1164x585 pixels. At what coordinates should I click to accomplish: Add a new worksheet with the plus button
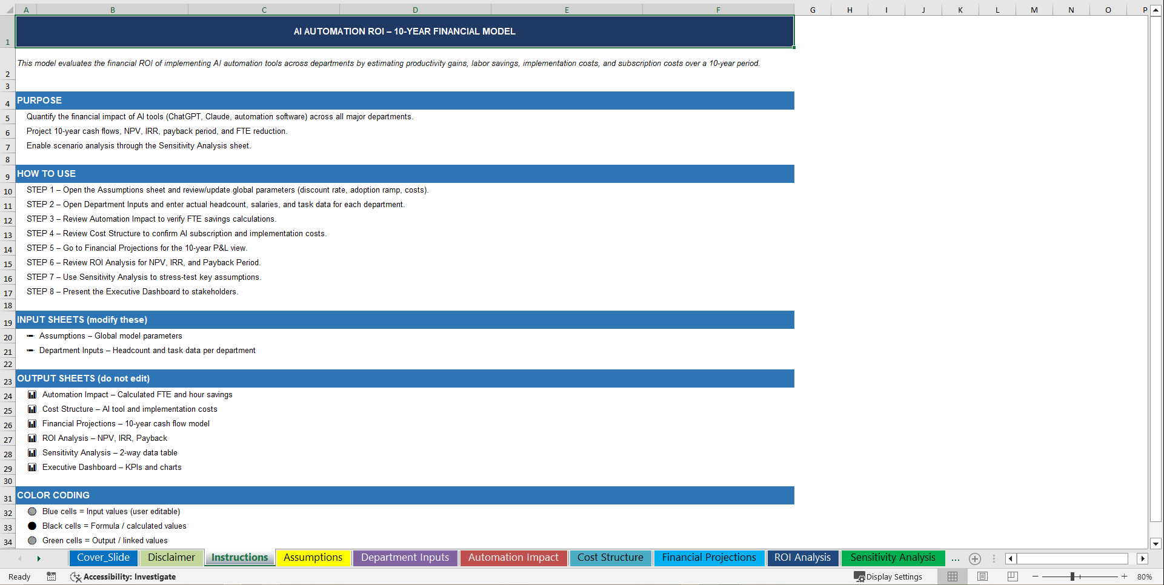pyautogui.click(x=975, y=559)
